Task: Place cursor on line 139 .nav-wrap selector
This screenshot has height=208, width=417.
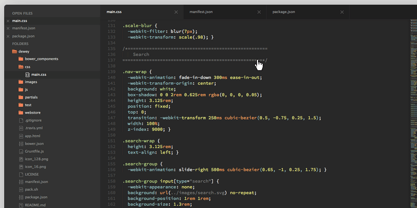Action: (137, 72)
